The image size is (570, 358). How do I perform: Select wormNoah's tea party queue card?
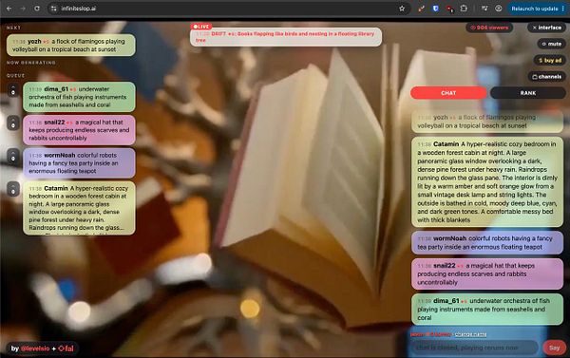79,162
